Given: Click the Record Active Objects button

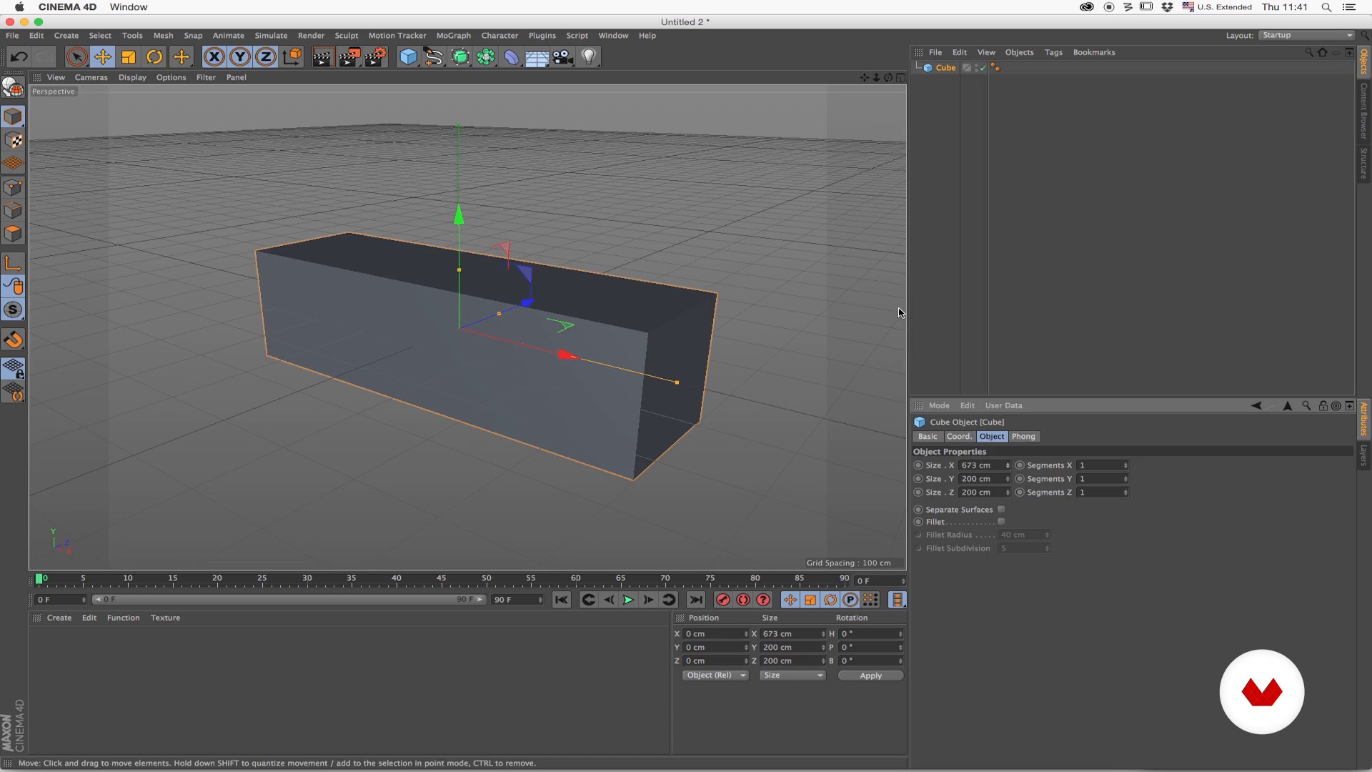Looking at the screenshot, I should pos(722,600).
